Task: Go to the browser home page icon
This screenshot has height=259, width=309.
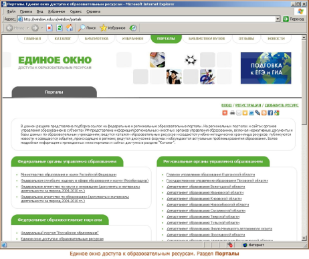Action: click(x=70, y=28)
